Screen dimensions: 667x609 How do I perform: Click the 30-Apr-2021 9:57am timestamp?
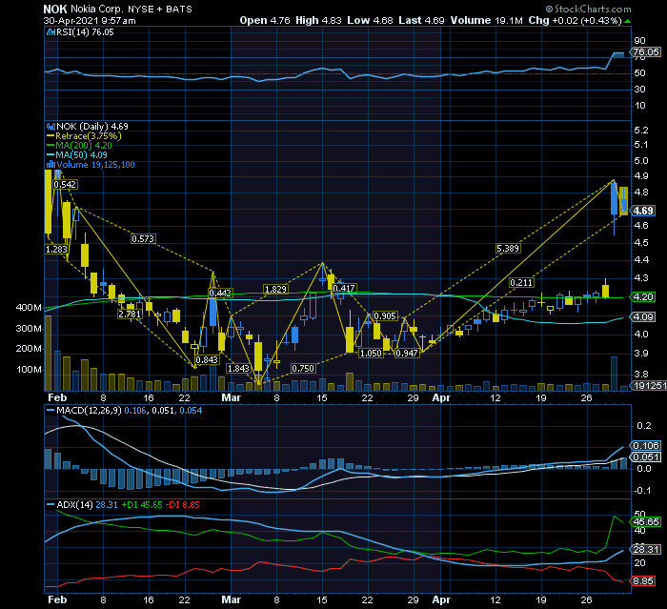point(90,20)
